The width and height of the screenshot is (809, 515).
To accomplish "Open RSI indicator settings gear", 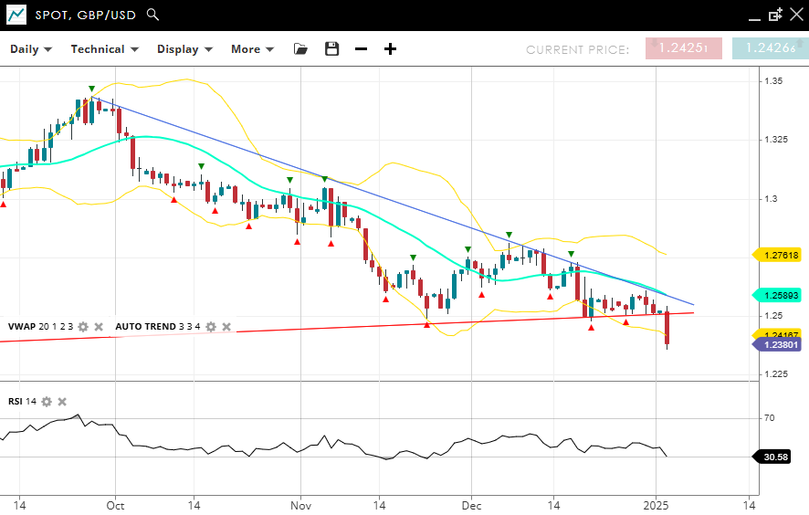I will click(47, 402).
